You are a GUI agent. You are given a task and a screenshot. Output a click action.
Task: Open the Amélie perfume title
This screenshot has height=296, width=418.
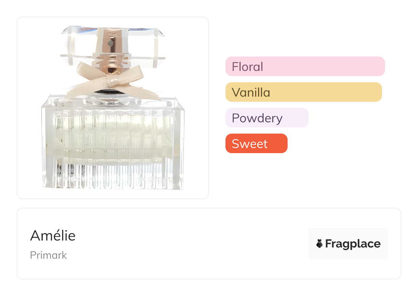[x=53, y=235]
